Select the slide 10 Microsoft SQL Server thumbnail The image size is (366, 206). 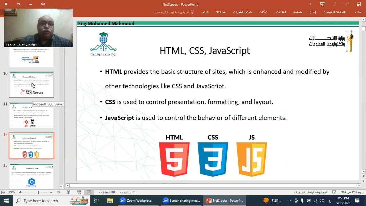(x=31, y=85)
